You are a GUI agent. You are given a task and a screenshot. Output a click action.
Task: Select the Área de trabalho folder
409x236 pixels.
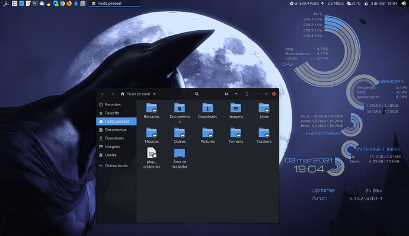click(180, 158)
